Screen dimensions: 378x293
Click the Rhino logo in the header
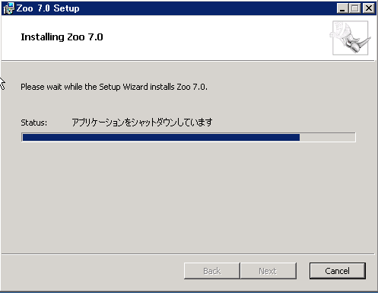click(350, 38)
